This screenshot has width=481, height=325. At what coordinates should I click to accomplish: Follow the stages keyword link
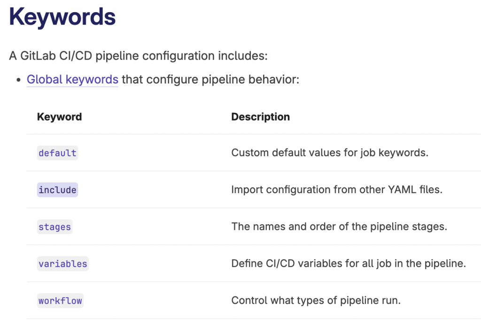[x=54, y=227]
